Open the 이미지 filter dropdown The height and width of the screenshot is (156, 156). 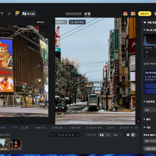click(125, 128)
